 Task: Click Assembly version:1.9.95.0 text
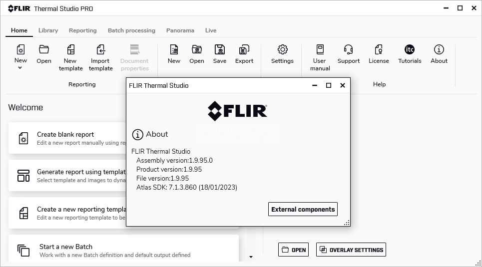[174, 160]
